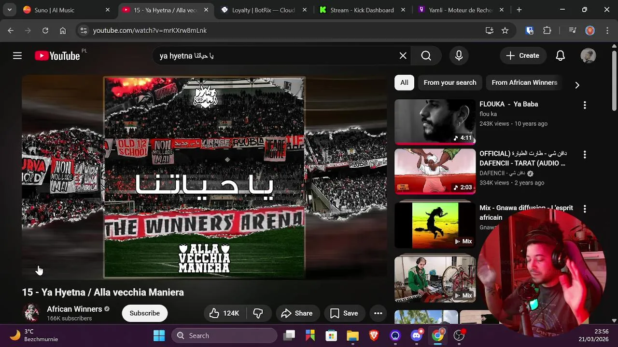Viewport: 618px width, 347px height.
Task: Share the Ya Hyetna video
Action: click(x=297, y=313)
